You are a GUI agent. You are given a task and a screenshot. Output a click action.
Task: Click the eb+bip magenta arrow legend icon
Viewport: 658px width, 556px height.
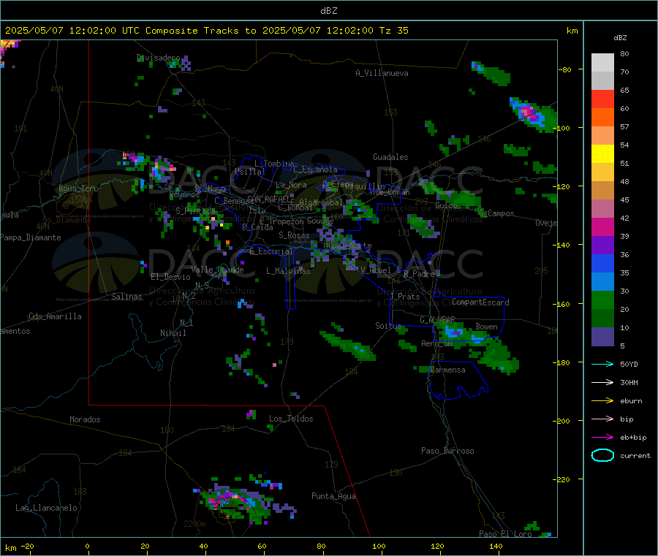point(602,438)
